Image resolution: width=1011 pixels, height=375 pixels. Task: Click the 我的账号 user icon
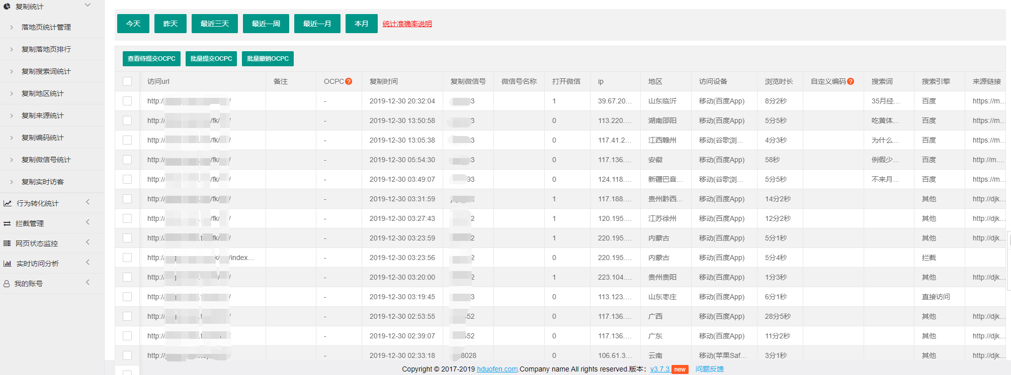click(x=7, y=284)
